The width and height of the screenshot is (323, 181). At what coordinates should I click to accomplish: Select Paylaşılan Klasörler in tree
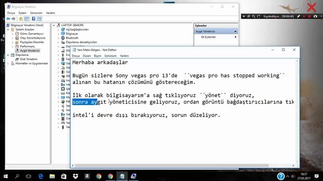coord(32,42)
